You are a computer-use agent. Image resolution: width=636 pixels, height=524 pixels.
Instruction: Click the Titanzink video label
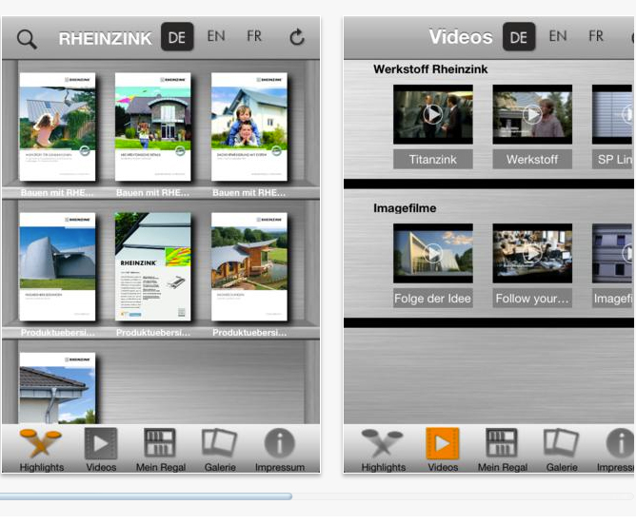click(433, 159)
